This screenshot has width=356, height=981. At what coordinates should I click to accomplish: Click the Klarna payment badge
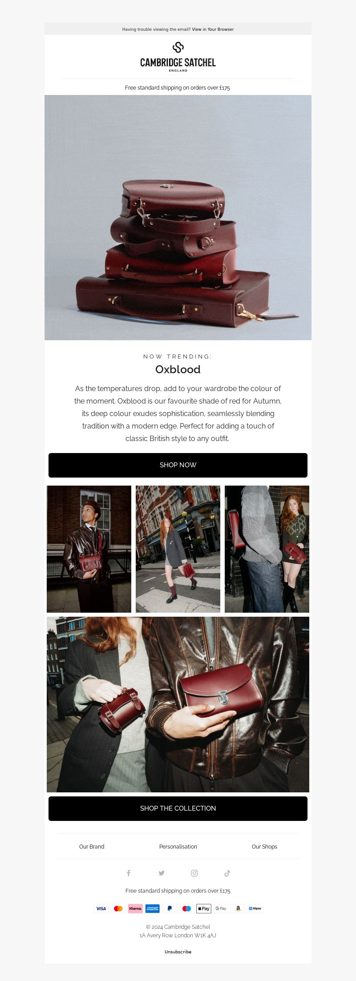[x=135, y=908]
